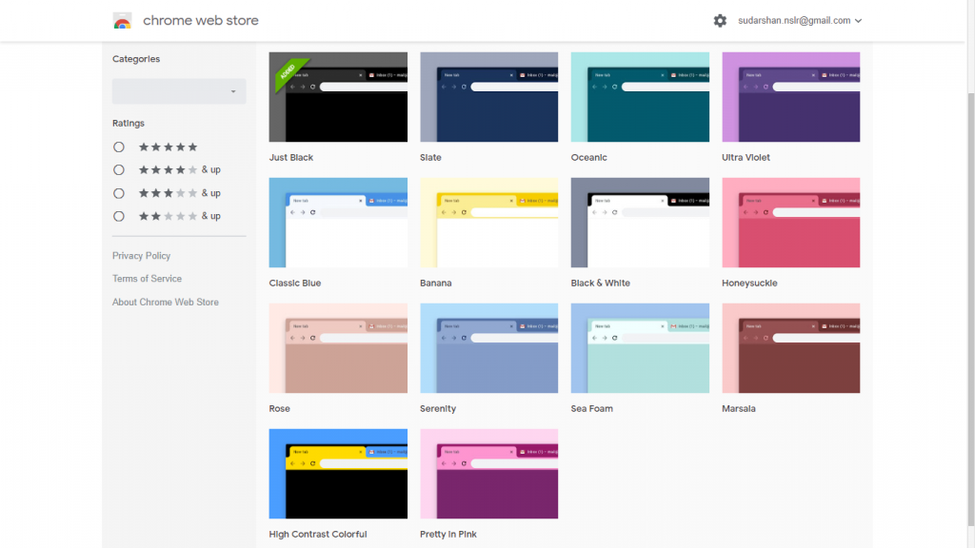Select the two stars & up rating
This screenshot has width=975, height=548.
point(119,216)
